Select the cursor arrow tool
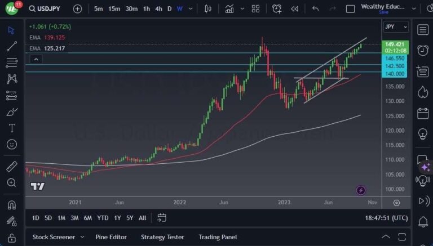The image size is (433, 246). tap(11, 30)
